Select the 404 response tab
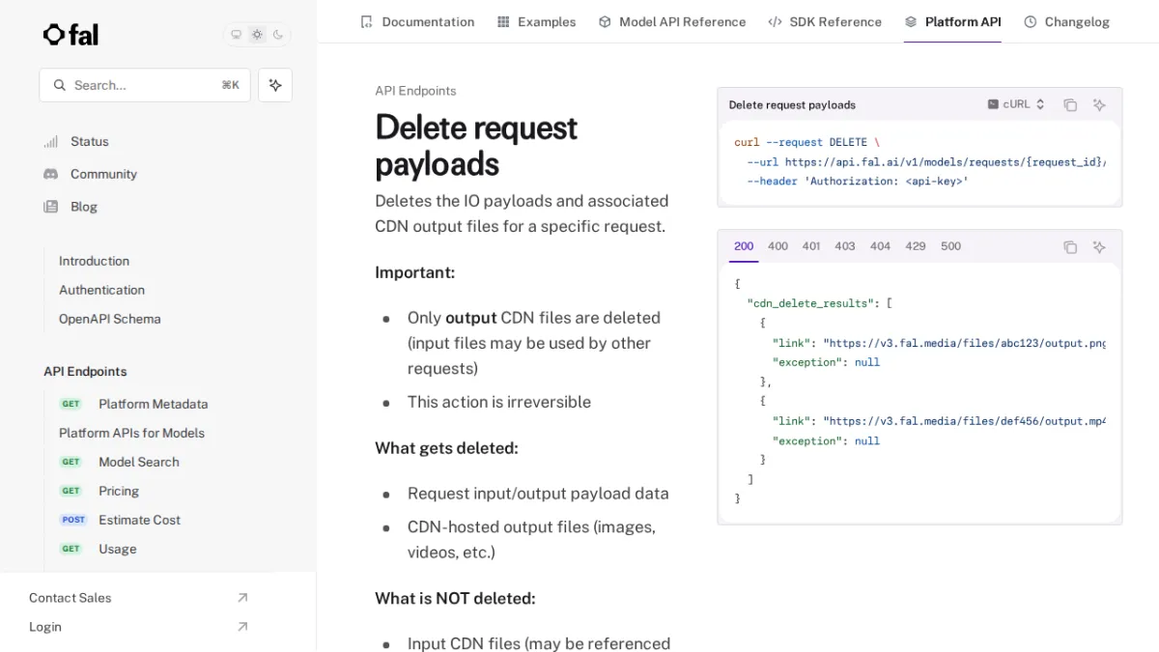The width and height of the screenshot is (1159, 652). (x=880, y=246)
